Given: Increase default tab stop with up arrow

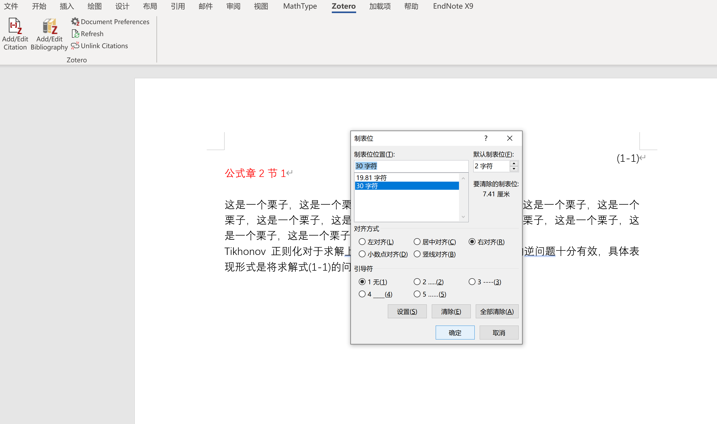Looking at the screenshot, I should point(514,163).
